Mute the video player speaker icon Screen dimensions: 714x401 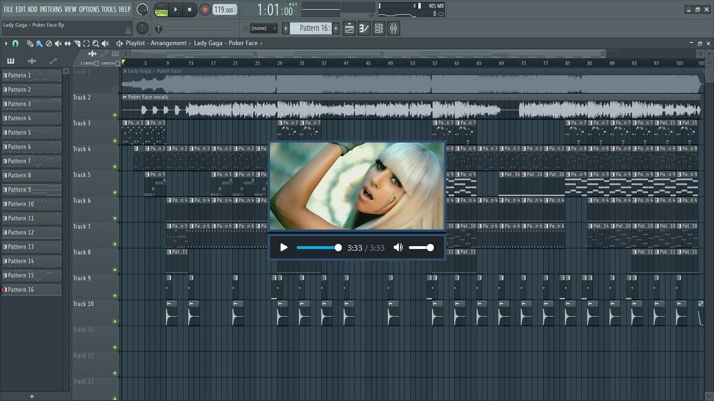tap(398, 247)
